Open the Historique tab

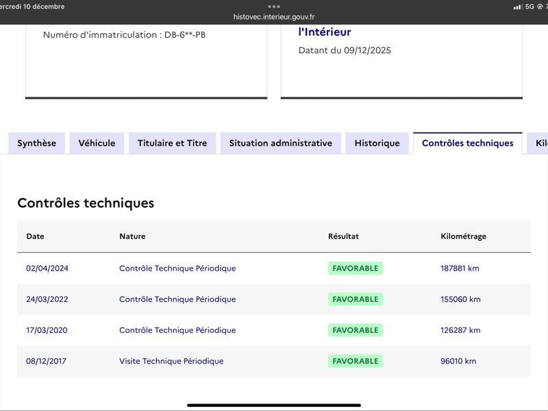click(377, 143)
